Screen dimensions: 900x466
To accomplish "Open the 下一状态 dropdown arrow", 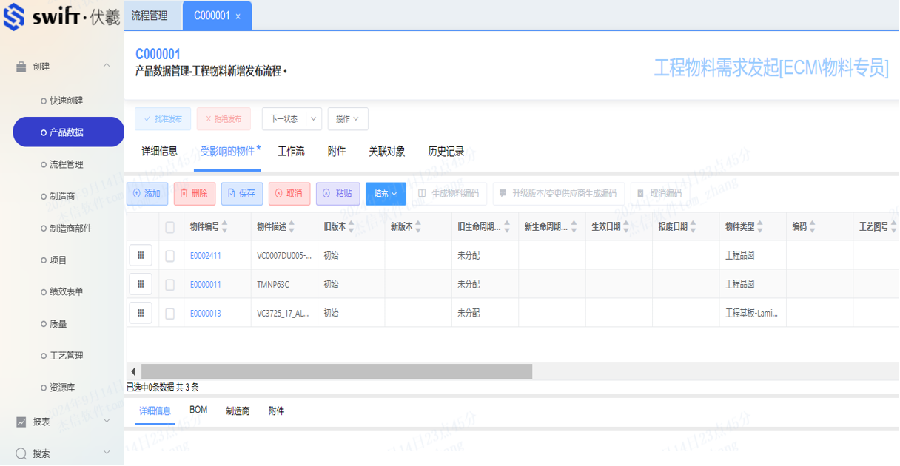I will (314, 119).
